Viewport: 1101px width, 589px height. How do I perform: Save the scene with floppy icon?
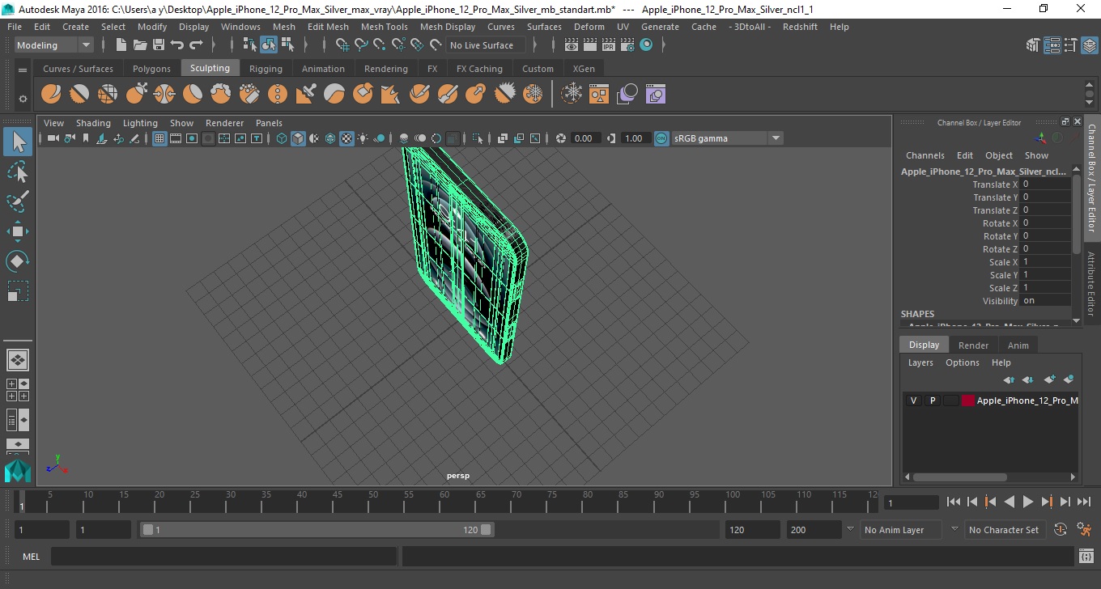[x=159, y=45]
